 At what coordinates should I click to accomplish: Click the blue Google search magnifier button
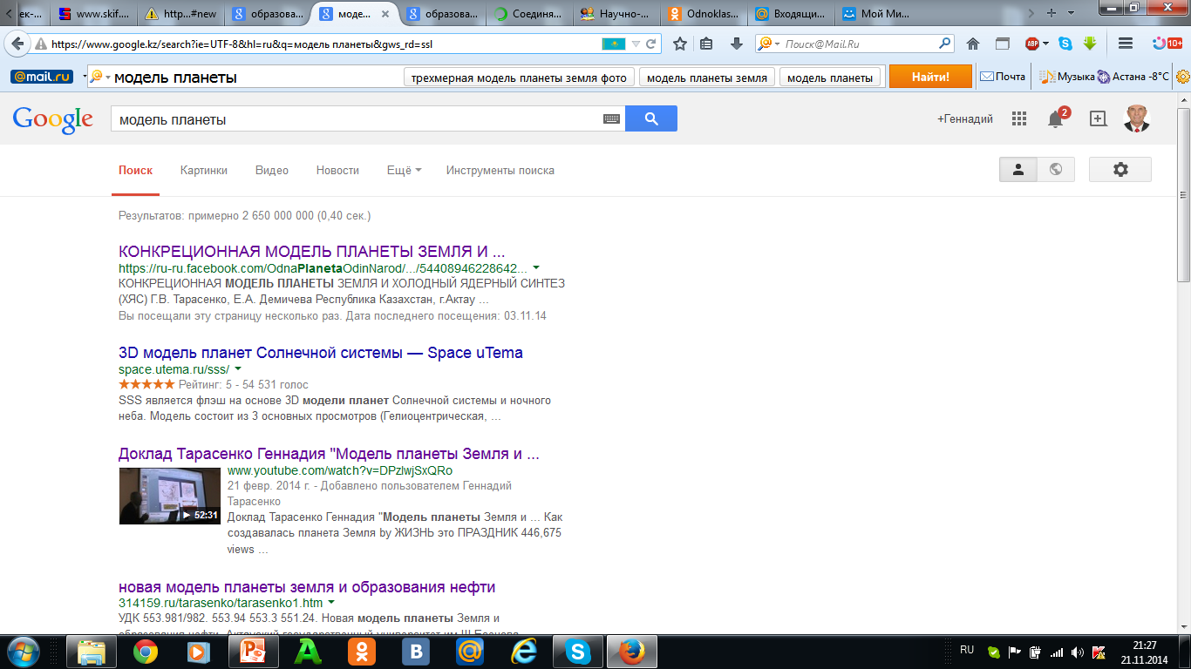[x=650, y=119]
